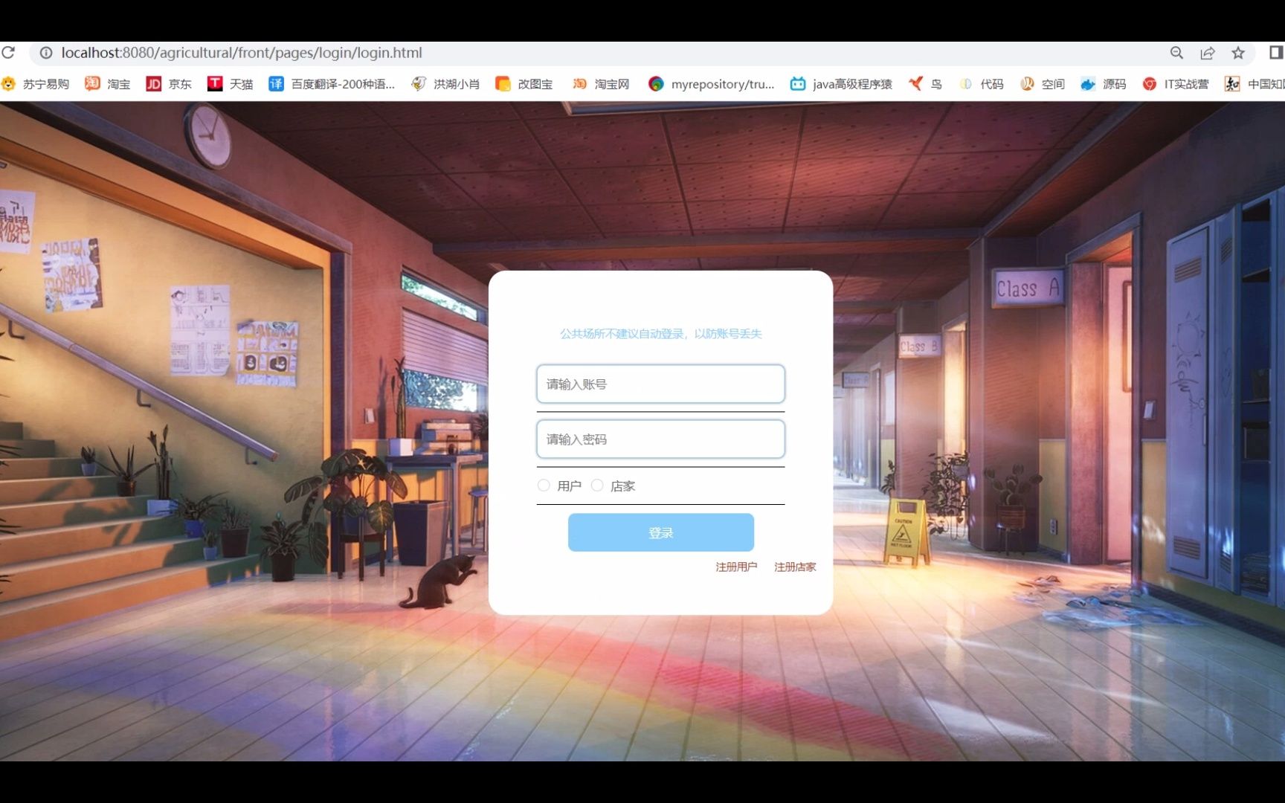Image resolution: width=1285 pixels, height=803 pixels.
Task: Open the 天猫 bookmark
Action: point(231,84)
